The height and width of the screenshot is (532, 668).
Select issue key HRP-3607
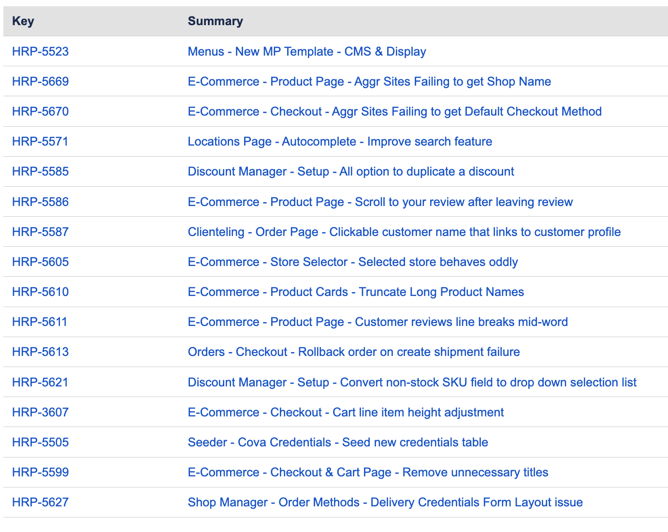coord(40,412)
